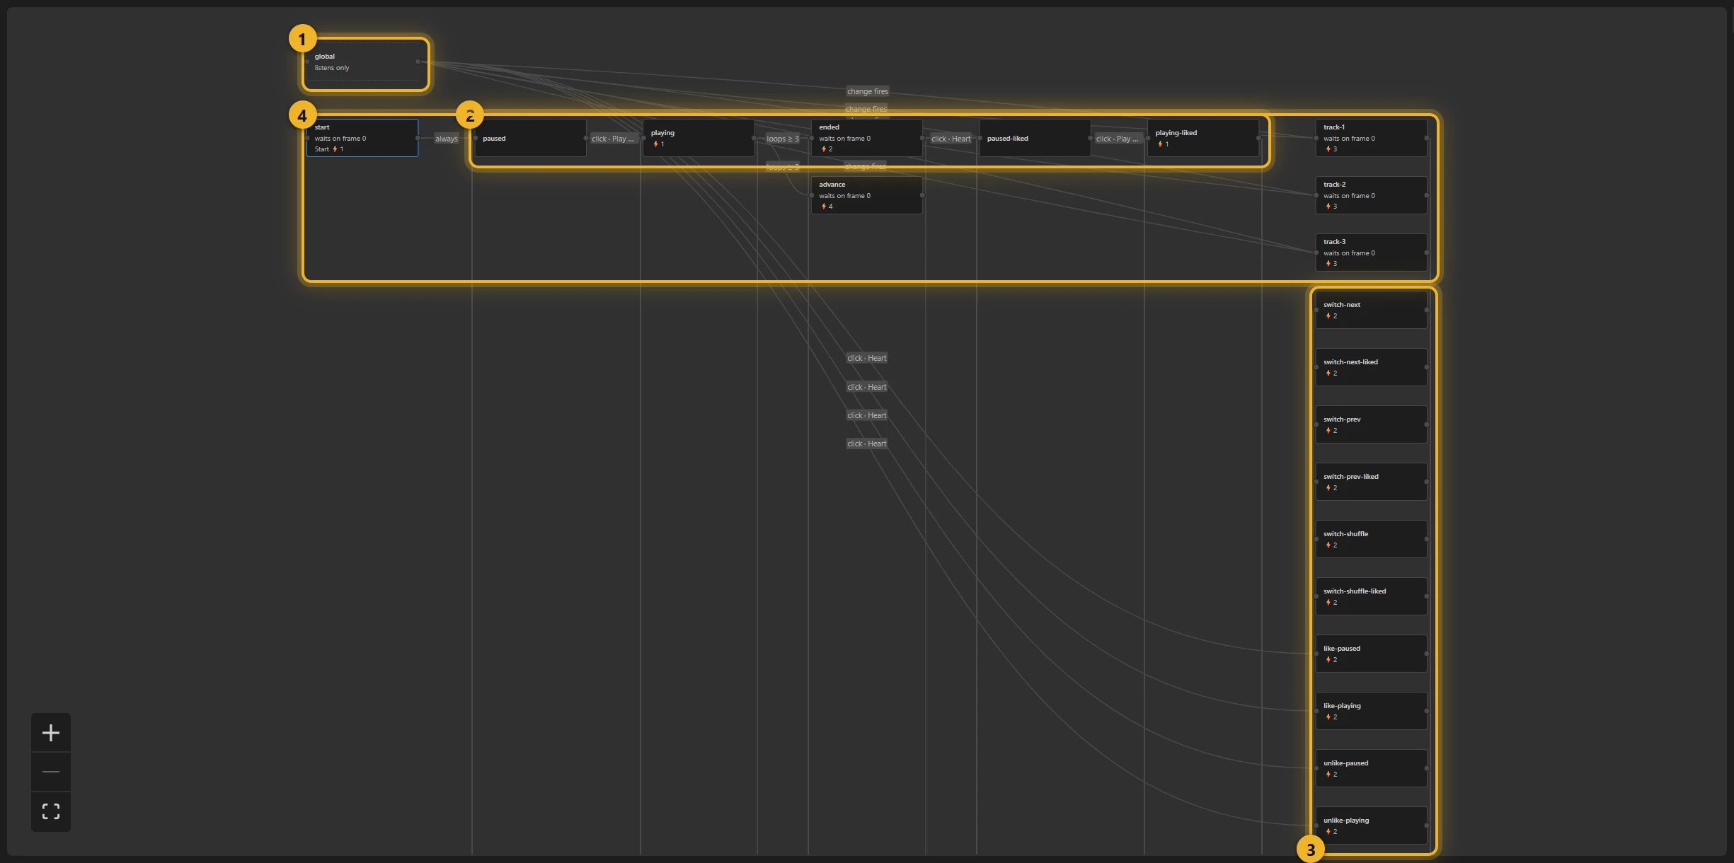Click the switch-next node
Screen dimensions: 1734x863
pos(1372,310)
